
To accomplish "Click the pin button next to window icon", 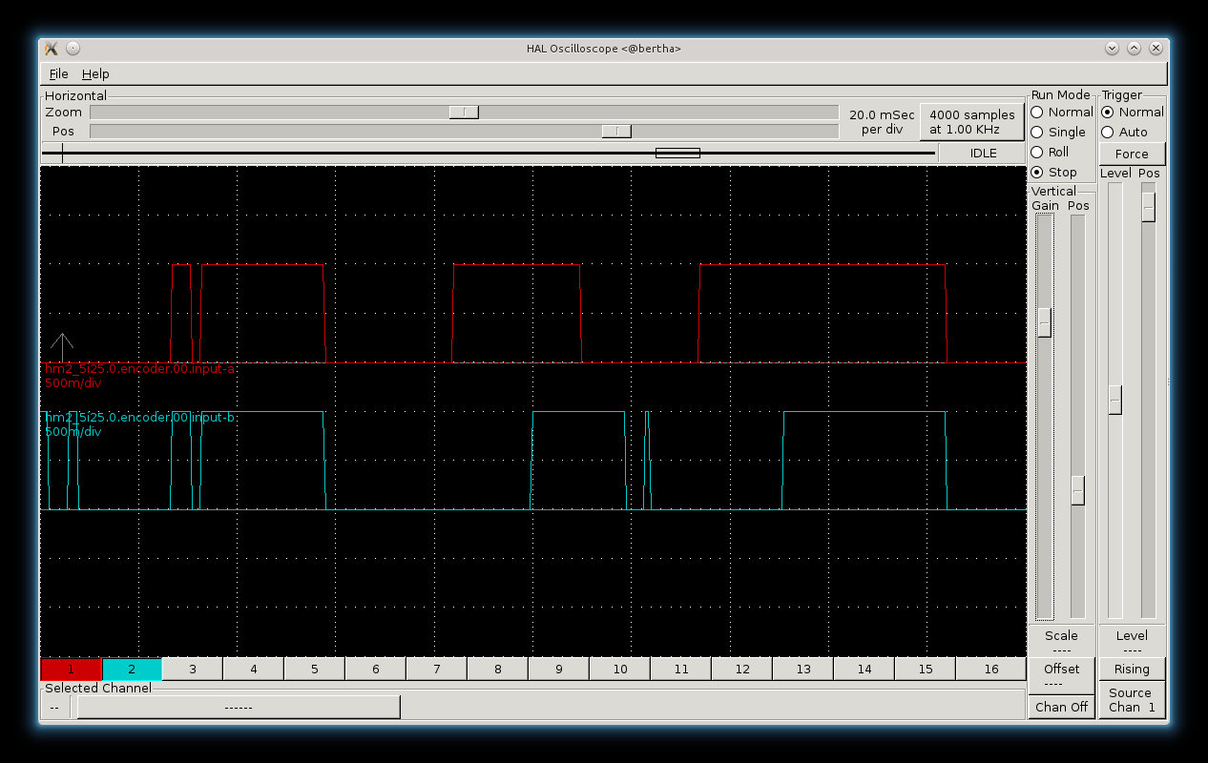I will [x=73, y=49].
